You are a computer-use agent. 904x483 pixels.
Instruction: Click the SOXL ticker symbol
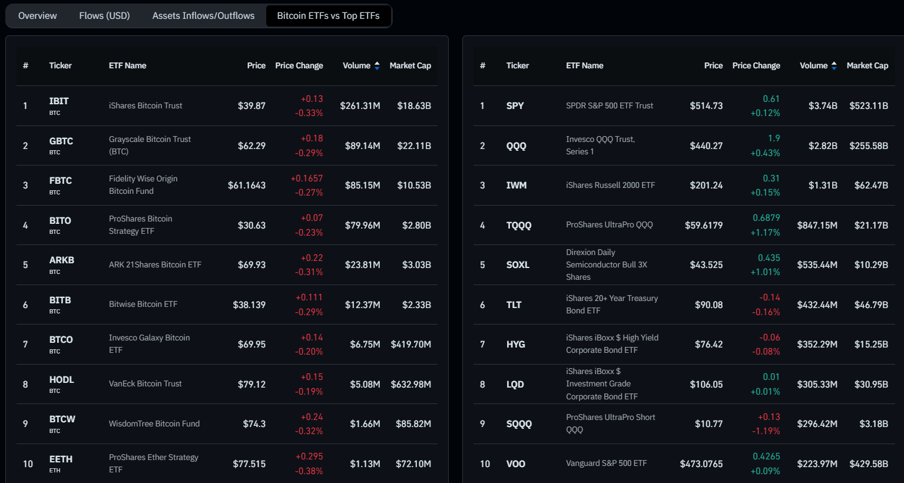click(518, 265)
